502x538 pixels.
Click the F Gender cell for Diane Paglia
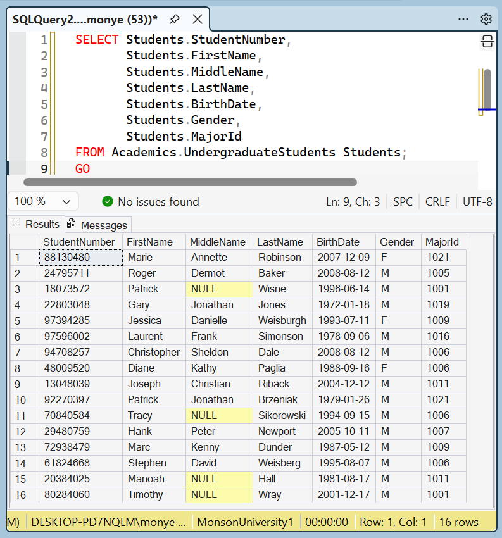398,368
